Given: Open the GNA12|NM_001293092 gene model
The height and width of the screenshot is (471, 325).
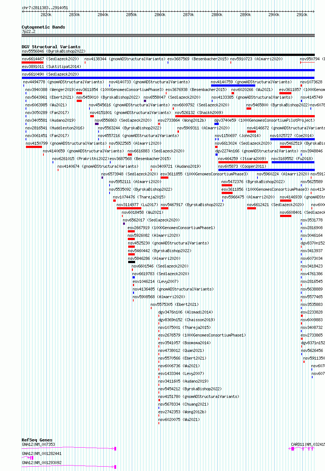Looking at the screenshot, I should pyautogui.click(x=69, y=467).
